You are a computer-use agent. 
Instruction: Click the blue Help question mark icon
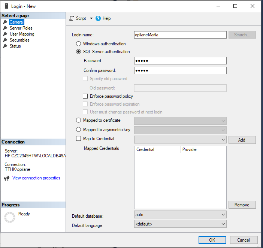pyautogui.click(x=98, y=18)
